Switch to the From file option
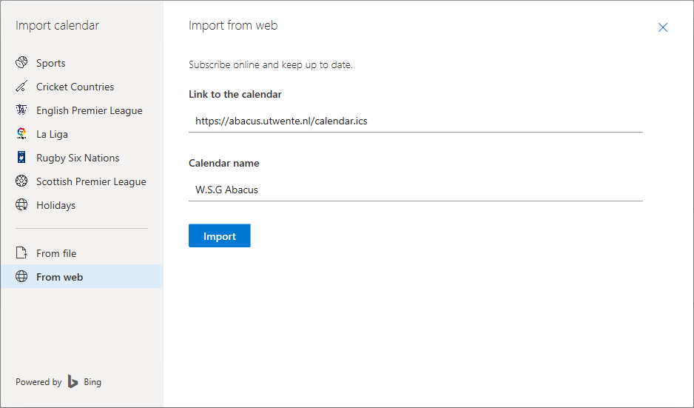Viewport: 694px width, 408px height. point(82,253)
